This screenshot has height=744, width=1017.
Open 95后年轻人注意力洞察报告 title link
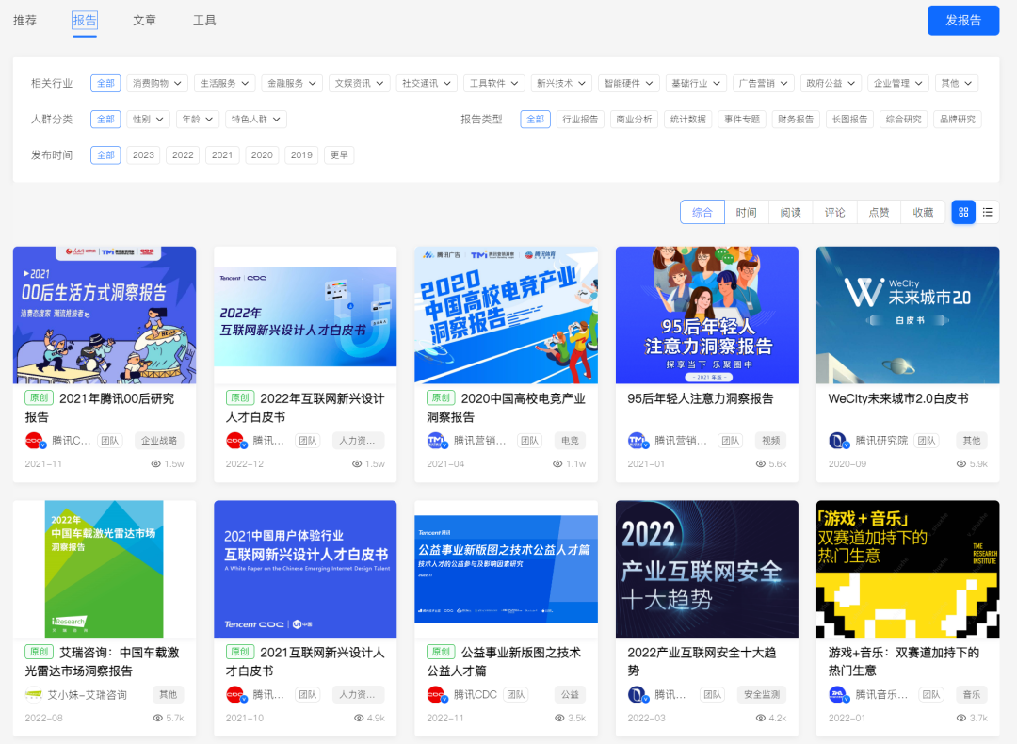[x=700, y=398]
